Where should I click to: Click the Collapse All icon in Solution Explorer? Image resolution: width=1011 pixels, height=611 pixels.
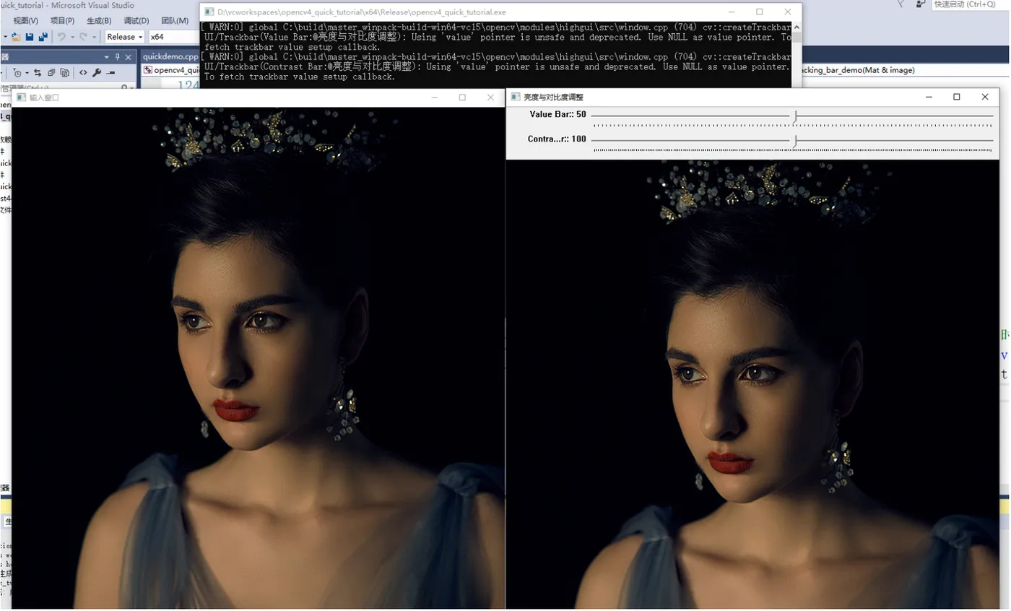[x=51, y=73]
